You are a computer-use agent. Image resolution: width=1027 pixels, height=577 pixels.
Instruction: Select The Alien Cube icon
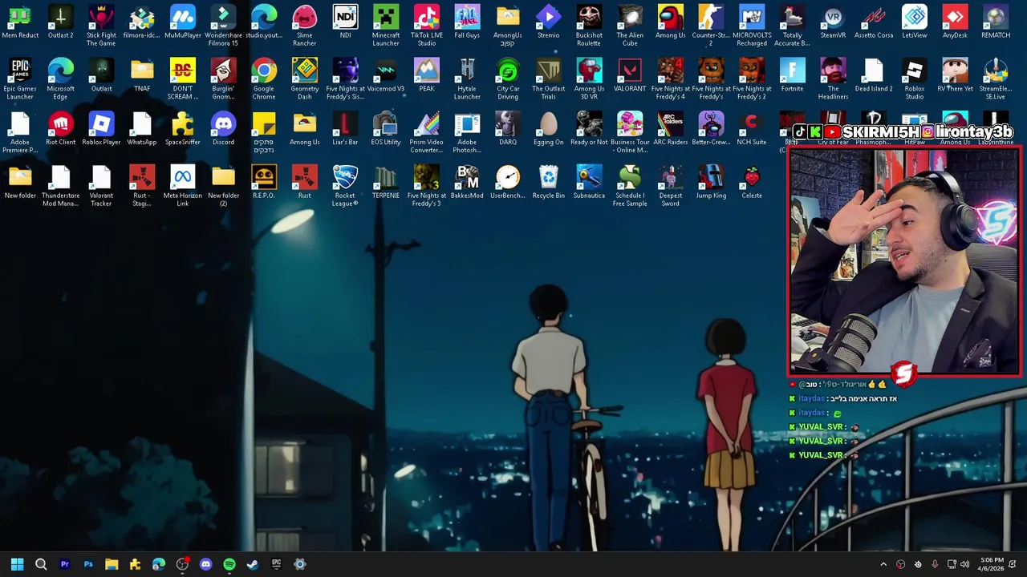[x=630, y=26]
